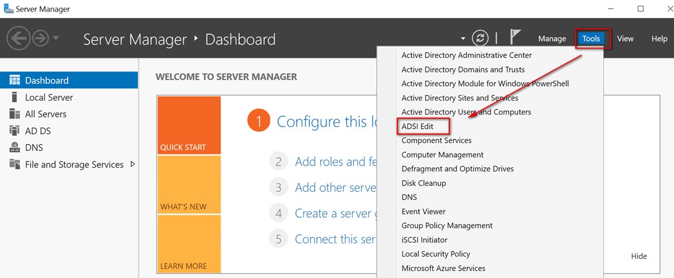Open Active Directory Users and Computers
Screen dimensions: 674x278
click(466, 112)
